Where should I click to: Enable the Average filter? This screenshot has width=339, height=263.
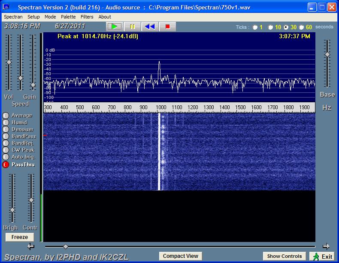pos(6,115)
